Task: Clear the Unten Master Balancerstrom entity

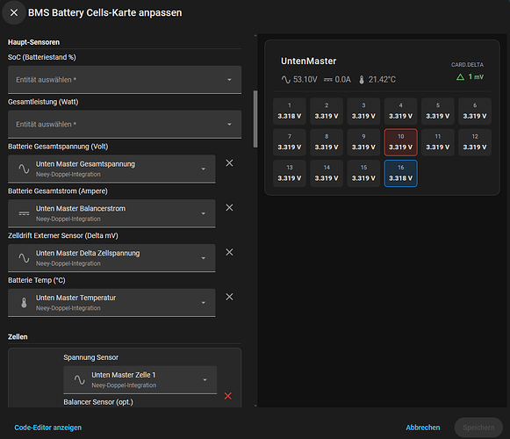Action: tap(229, 207)
